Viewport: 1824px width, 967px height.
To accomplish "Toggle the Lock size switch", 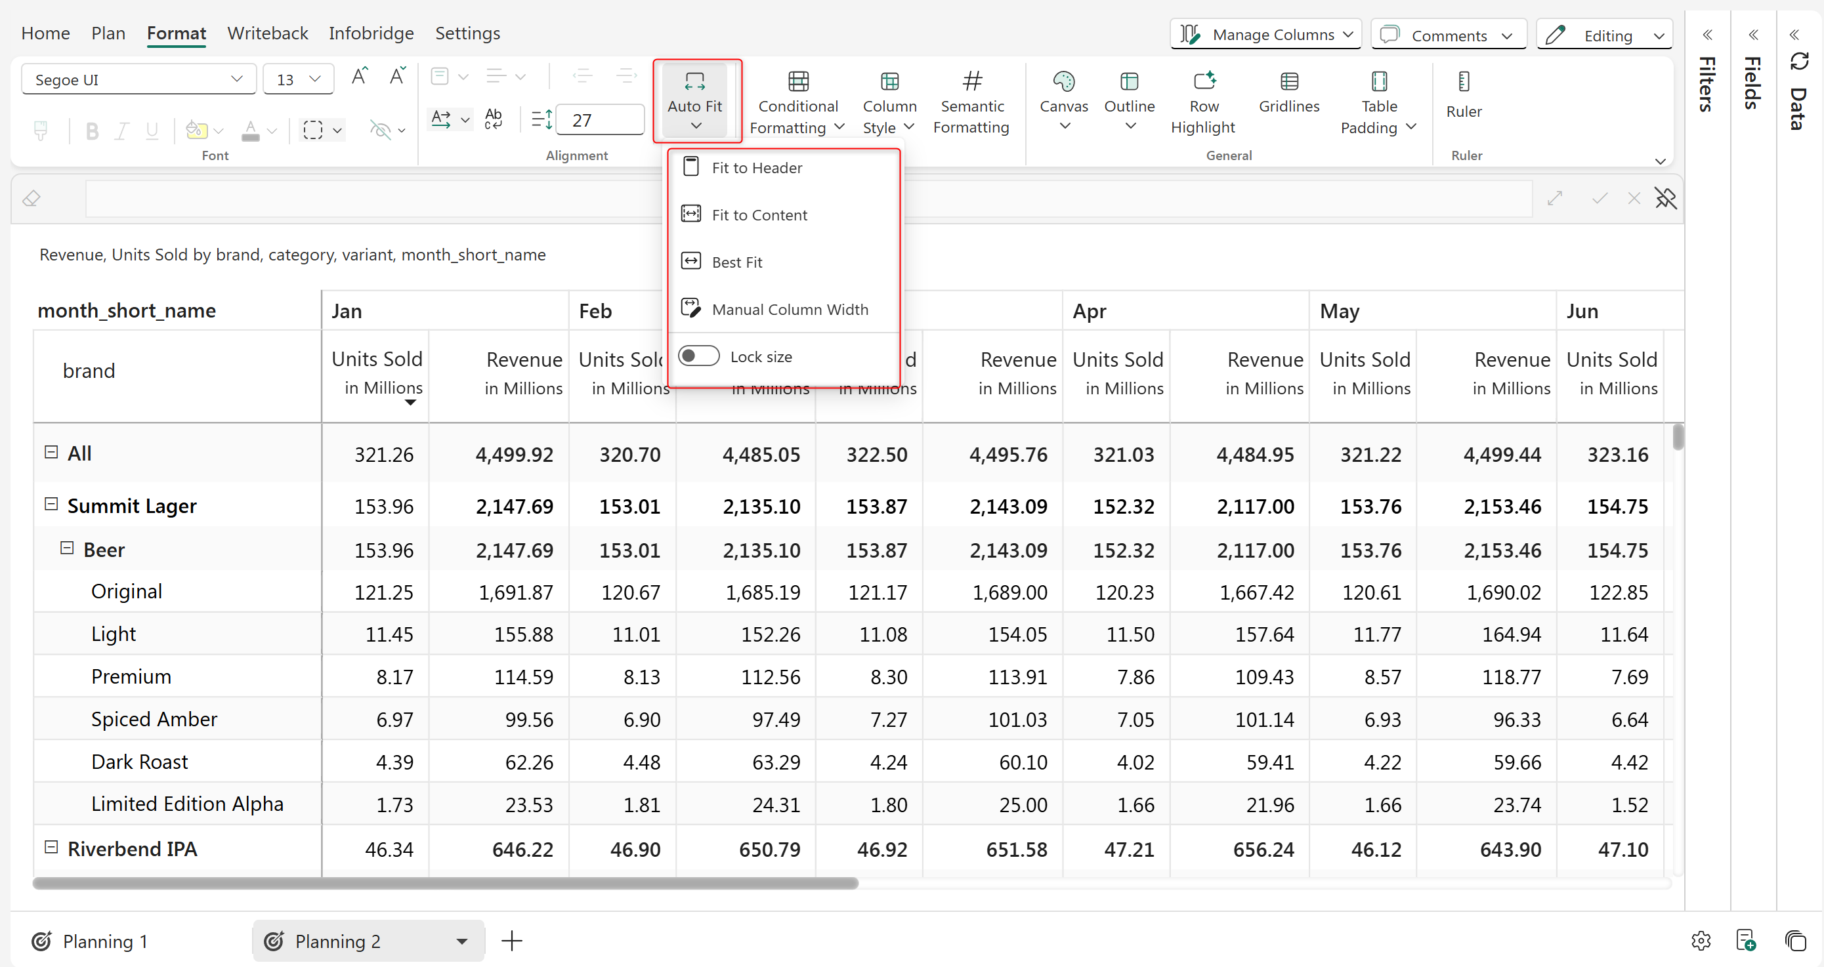I will tap(698, 356).
